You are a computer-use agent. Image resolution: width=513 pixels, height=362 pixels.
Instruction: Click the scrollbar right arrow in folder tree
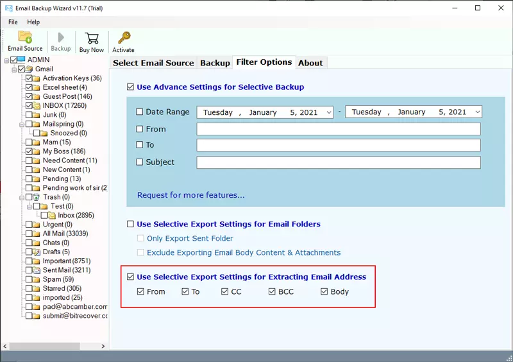click(x=103, y=346)
